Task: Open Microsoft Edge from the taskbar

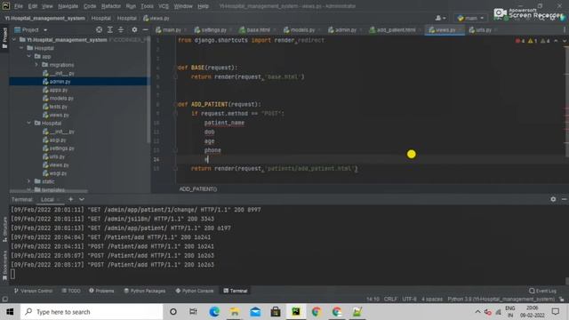Action: (x=214, y=312)
